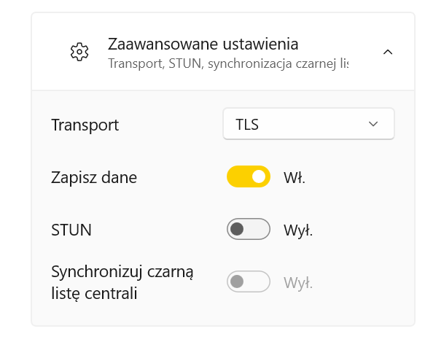444x342 pixels.
Task: Turn off the Zapisz dane switch
Action: point(249,176)
